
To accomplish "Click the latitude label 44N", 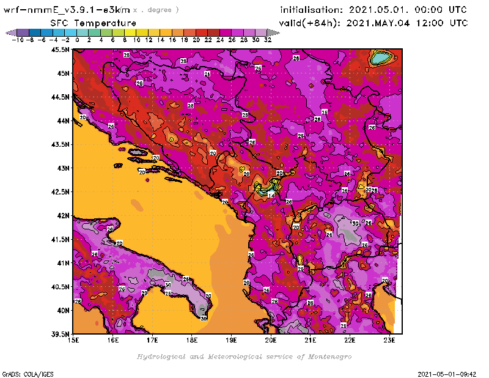I will coord(64,120).
